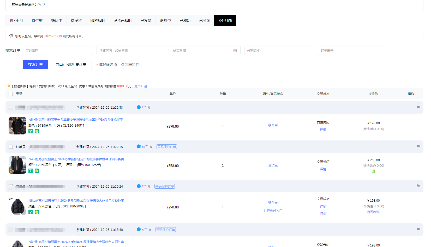Click the announcement megaphone icon
The image size is (431, 247).
point(11,36)
